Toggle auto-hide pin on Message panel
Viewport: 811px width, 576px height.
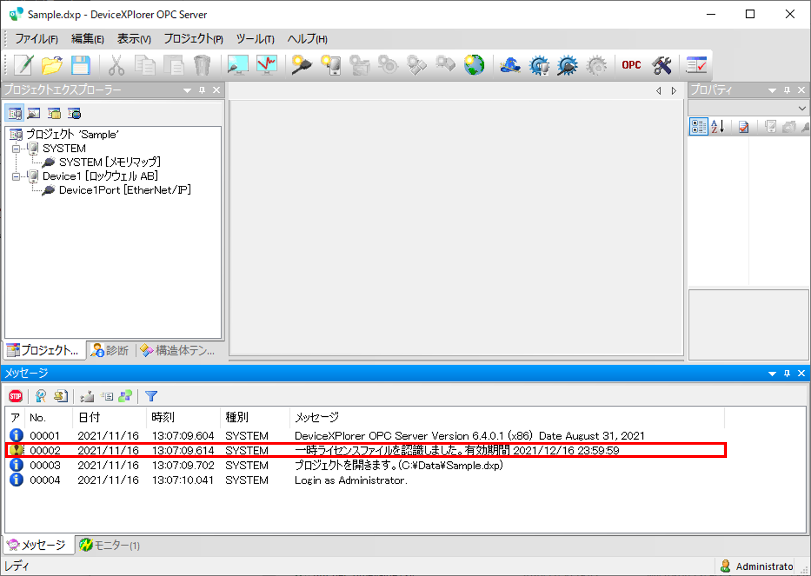pyautogui.click(x=787, y=373)
